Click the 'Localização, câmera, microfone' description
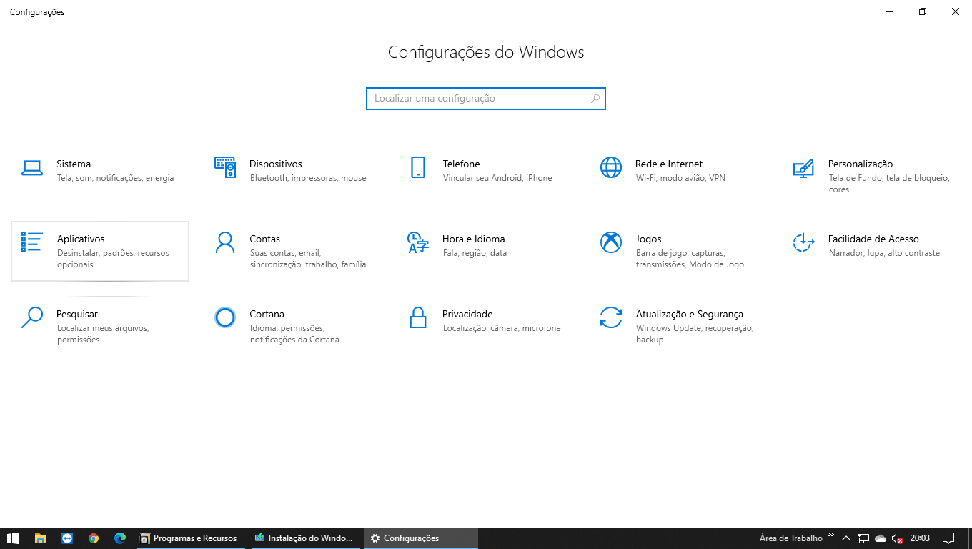 (x=502, y=328)
